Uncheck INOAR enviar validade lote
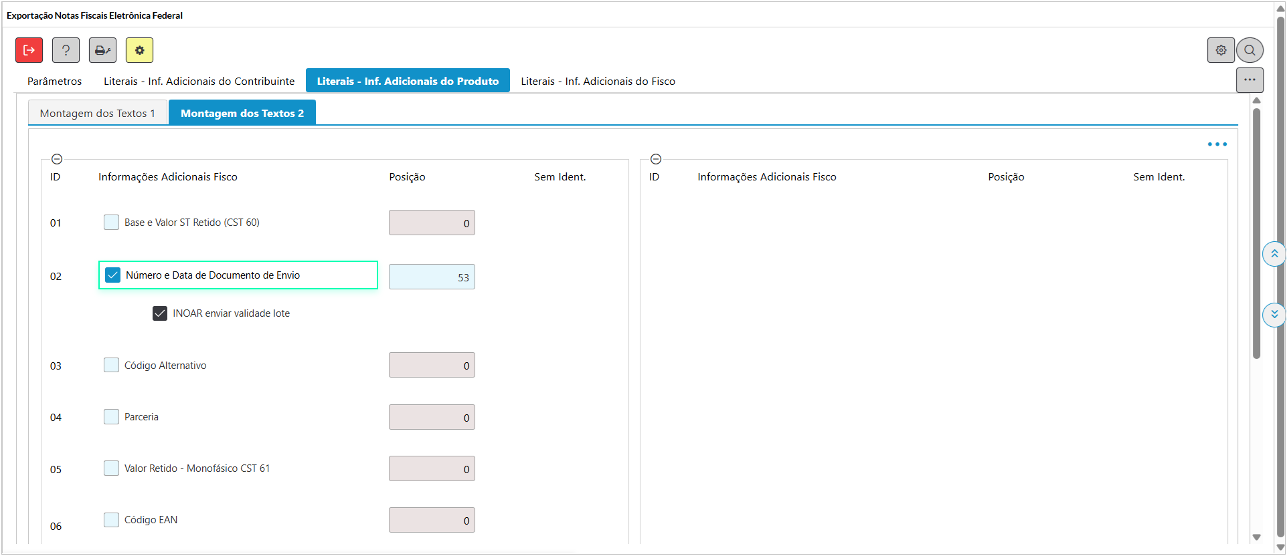 [160, 313]
